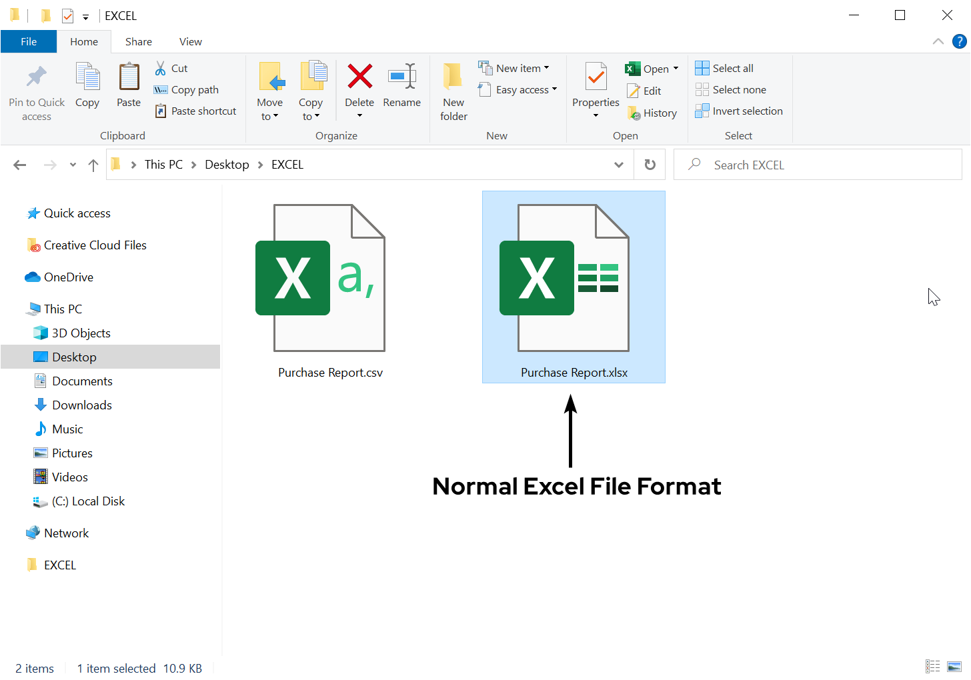Click the Cut scissors icon
971x680 pixels.
[x=161, y=68]
